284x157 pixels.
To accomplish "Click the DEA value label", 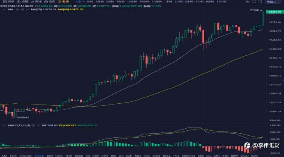I will pyautogui.click(x=67, y=125).
